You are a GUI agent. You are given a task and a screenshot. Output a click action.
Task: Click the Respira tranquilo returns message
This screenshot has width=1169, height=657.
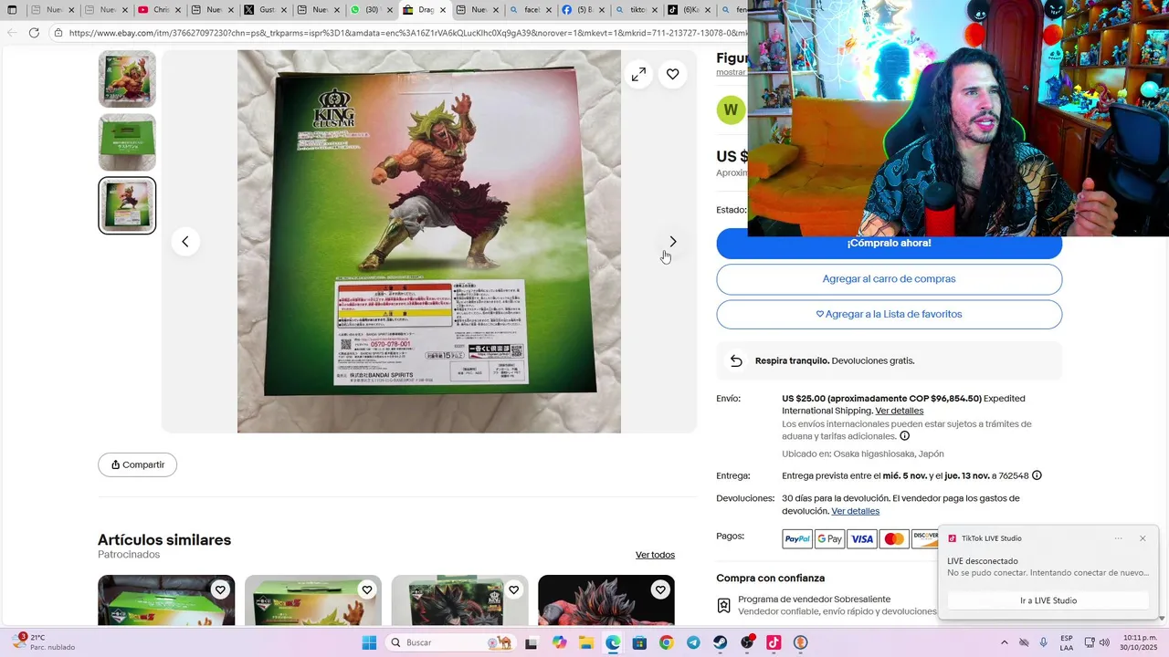tap(835, 360)
